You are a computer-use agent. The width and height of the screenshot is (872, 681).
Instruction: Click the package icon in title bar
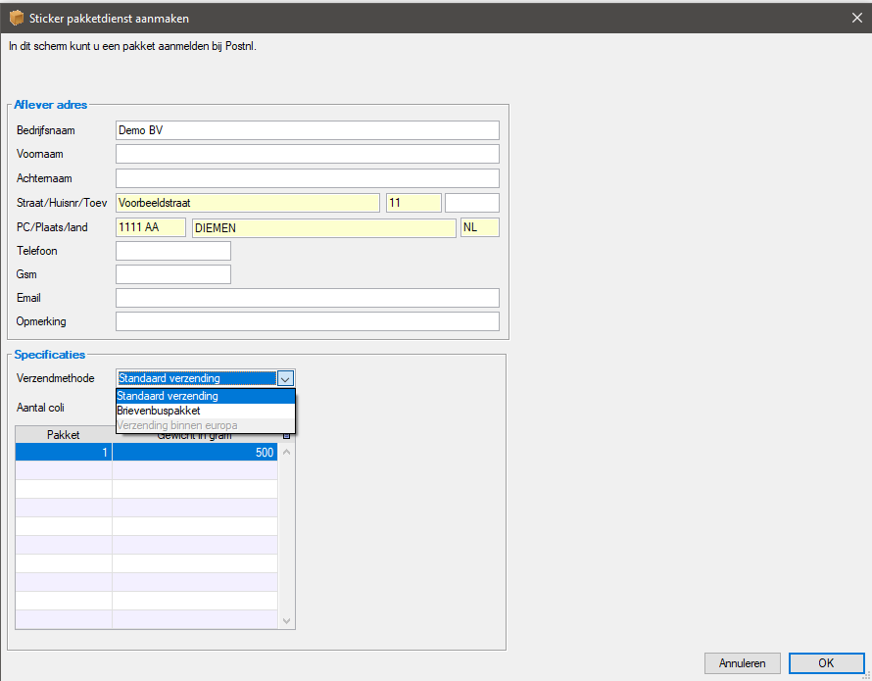tap(16, 18)
